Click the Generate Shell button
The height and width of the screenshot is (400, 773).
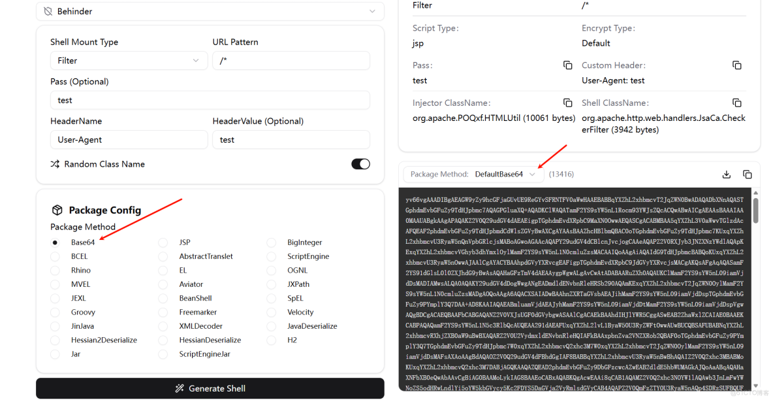point(210,388)
